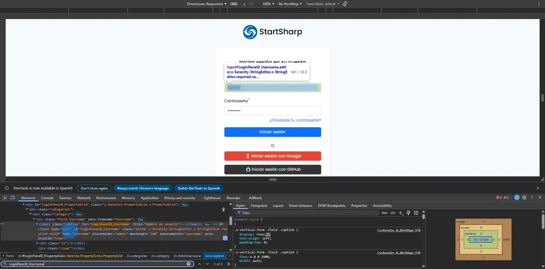Click the Save-Data rotation icon in device toolbar

coord(344,4)
